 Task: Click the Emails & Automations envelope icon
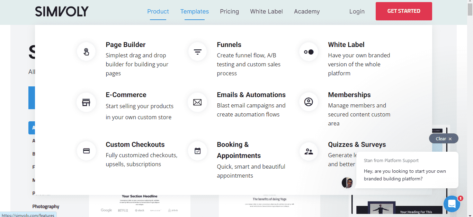click(197, 102)
